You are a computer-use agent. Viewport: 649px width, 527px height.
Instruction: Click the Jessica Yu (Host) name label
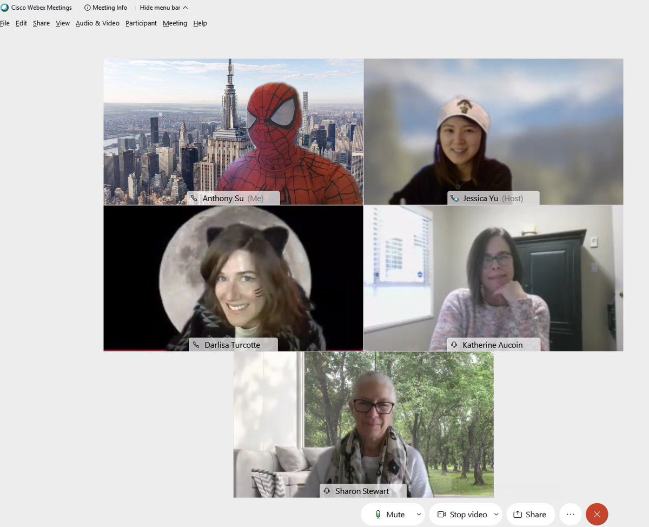coord(493,199)
